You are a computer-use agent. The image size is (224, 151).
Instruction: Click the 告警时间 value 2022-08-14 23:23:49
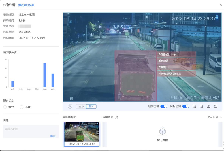tap(32, 38)
